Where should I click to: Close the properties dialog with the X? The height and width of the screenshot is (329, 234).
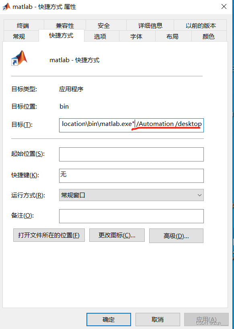pos(224,7)
